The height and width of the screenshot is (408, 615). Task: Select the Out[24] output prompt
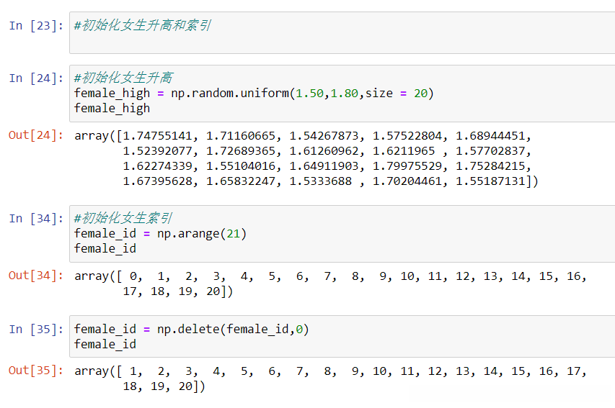[36, 135]
